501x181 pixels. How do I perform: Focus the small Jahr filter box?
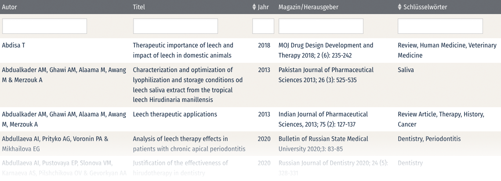point(263,26)
